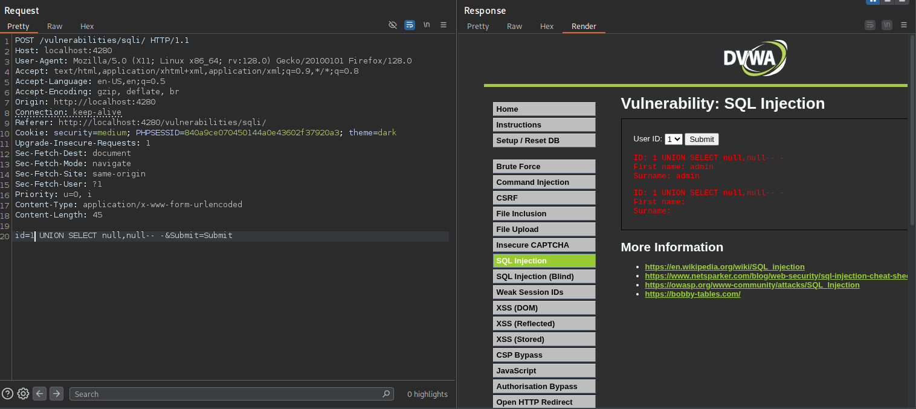Switch Request view to Hex tab
916x409 pixels.
tap(87, 26)
